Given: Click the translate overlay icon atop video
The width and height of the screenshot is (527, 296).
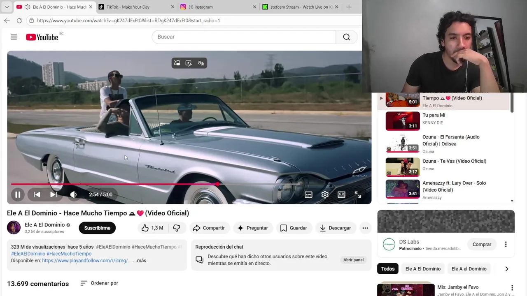Looking at the screenshot, I should tap(201, 63).
